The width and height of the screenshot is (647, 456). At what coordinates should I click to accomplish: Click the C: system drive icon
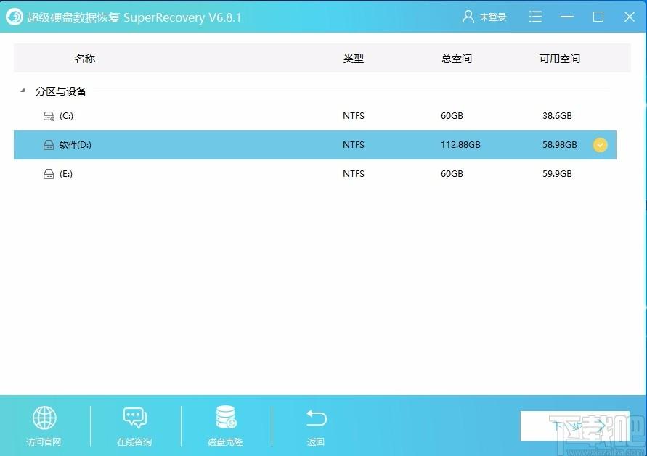(x=49, y=116)
